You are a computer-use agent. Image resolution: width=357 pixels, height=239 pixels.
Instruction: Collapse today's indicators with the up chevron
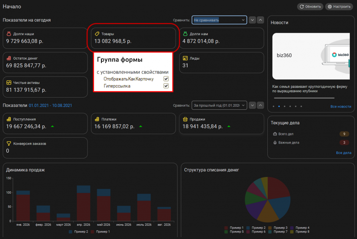coord(260,20)
